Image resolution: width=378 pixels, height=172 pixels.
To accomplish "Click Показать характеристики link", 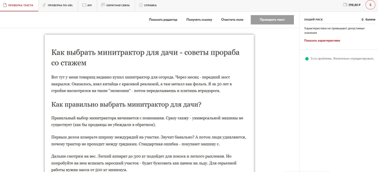I will [322, 41].
